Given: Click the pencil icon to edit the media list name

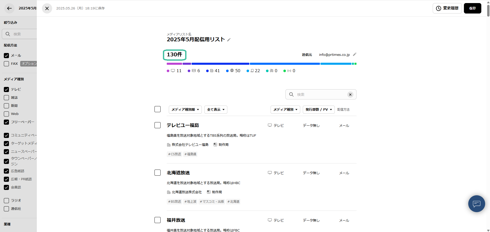Looking at the screenshot, I should (229, 40).
